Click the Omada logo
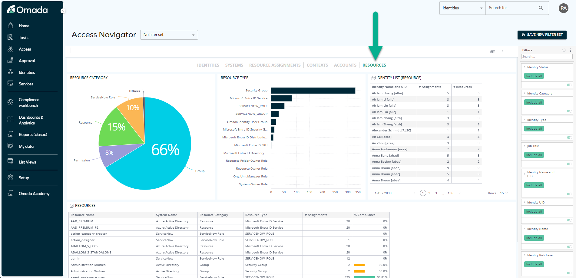The image size is (576, 278). (27, 10)
